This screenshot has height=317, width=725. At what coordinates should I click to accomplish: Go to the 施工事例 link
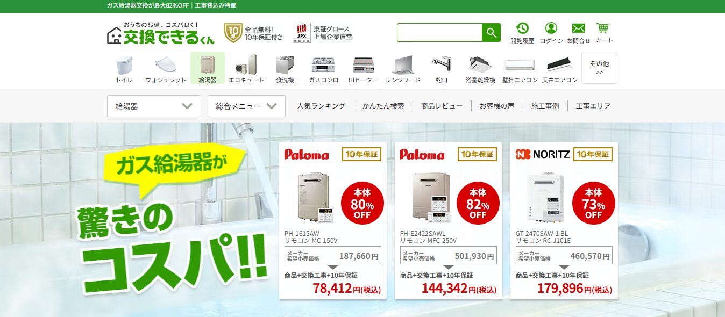pyautogui.click(x=545, y=106)
